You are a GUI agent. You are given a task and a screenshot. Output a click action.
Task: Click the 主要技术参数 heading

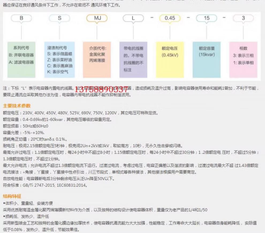point(17,106)
